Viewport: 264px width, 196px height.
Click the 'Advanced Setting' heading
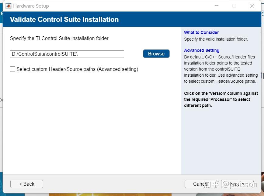(202, 50)
